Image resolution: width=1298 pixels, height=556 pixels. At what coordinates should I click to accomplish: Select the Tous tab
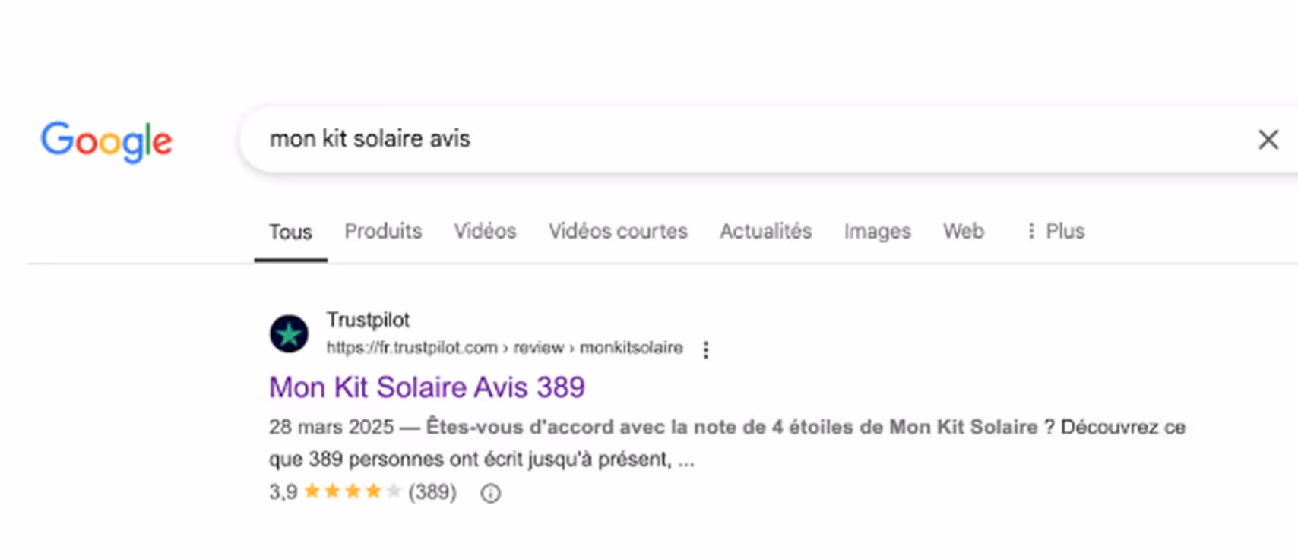290,232
